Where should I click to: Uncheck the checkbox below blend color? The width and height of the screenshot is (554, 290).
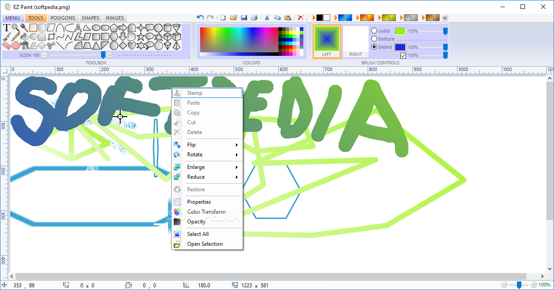403,55
